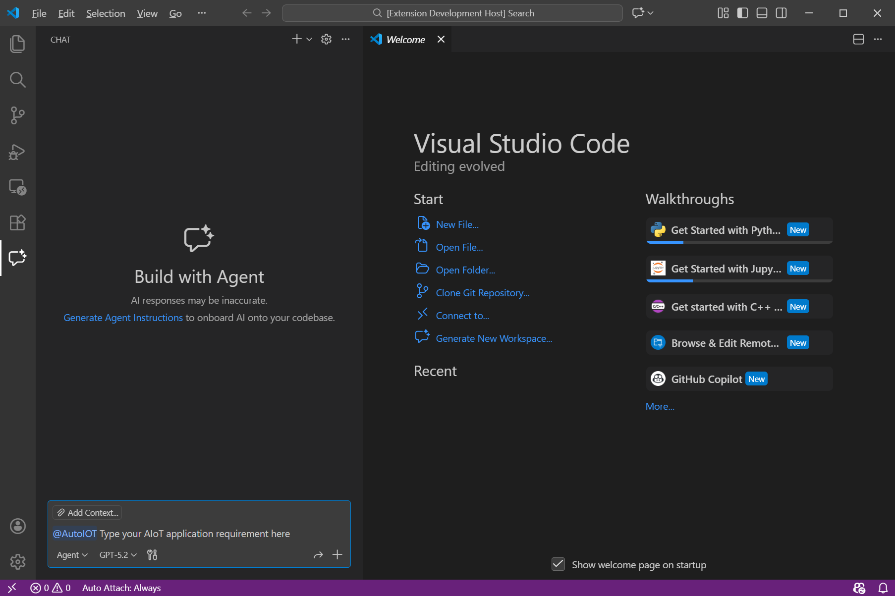Open the Extensions view
This screenshot has width=895, height=596.
click(17, 223)
